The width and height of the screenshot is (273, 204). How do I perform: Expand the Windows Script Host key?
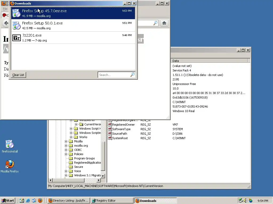click(x=71, y=129)
